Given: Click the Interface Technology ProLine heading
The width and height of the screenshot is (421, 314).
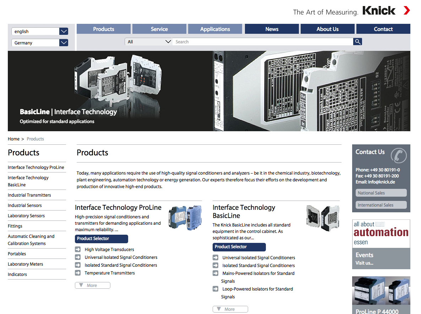Looking at the screenshot, I should click(x=118, y=207).
